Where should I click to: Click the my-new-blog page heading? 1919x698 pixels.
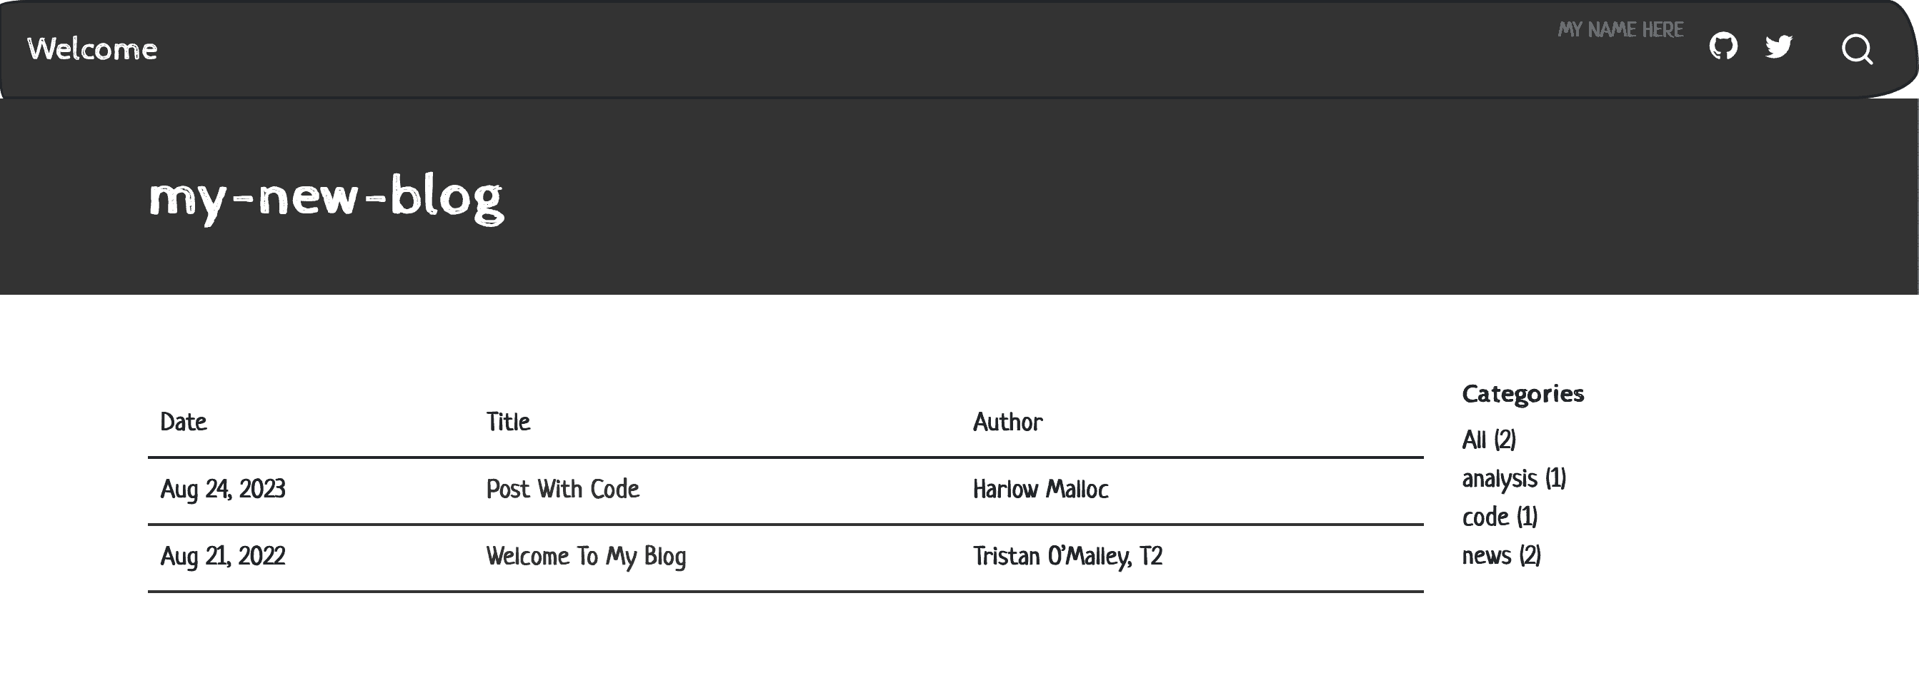327,196
